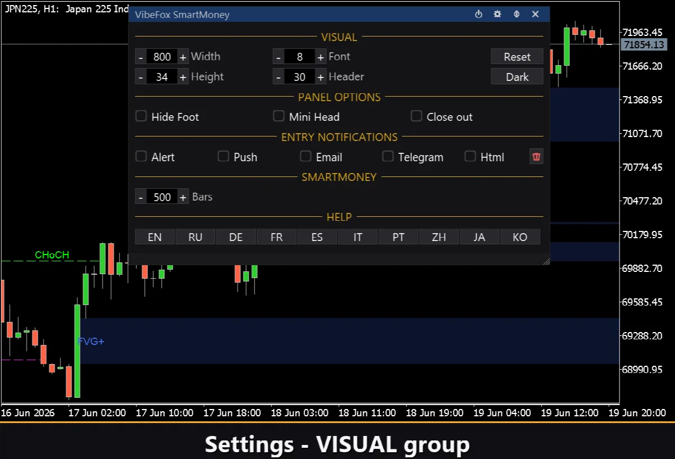Enable the Html notification checkbox

(x=470, y=157)
